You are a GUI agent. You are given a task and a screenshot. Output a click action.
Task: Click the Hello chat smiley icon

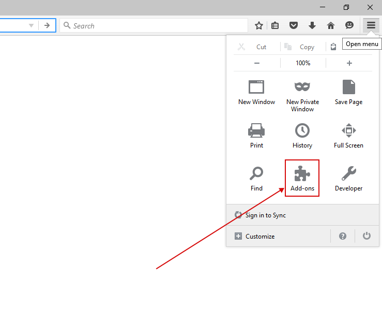[349, 25]
